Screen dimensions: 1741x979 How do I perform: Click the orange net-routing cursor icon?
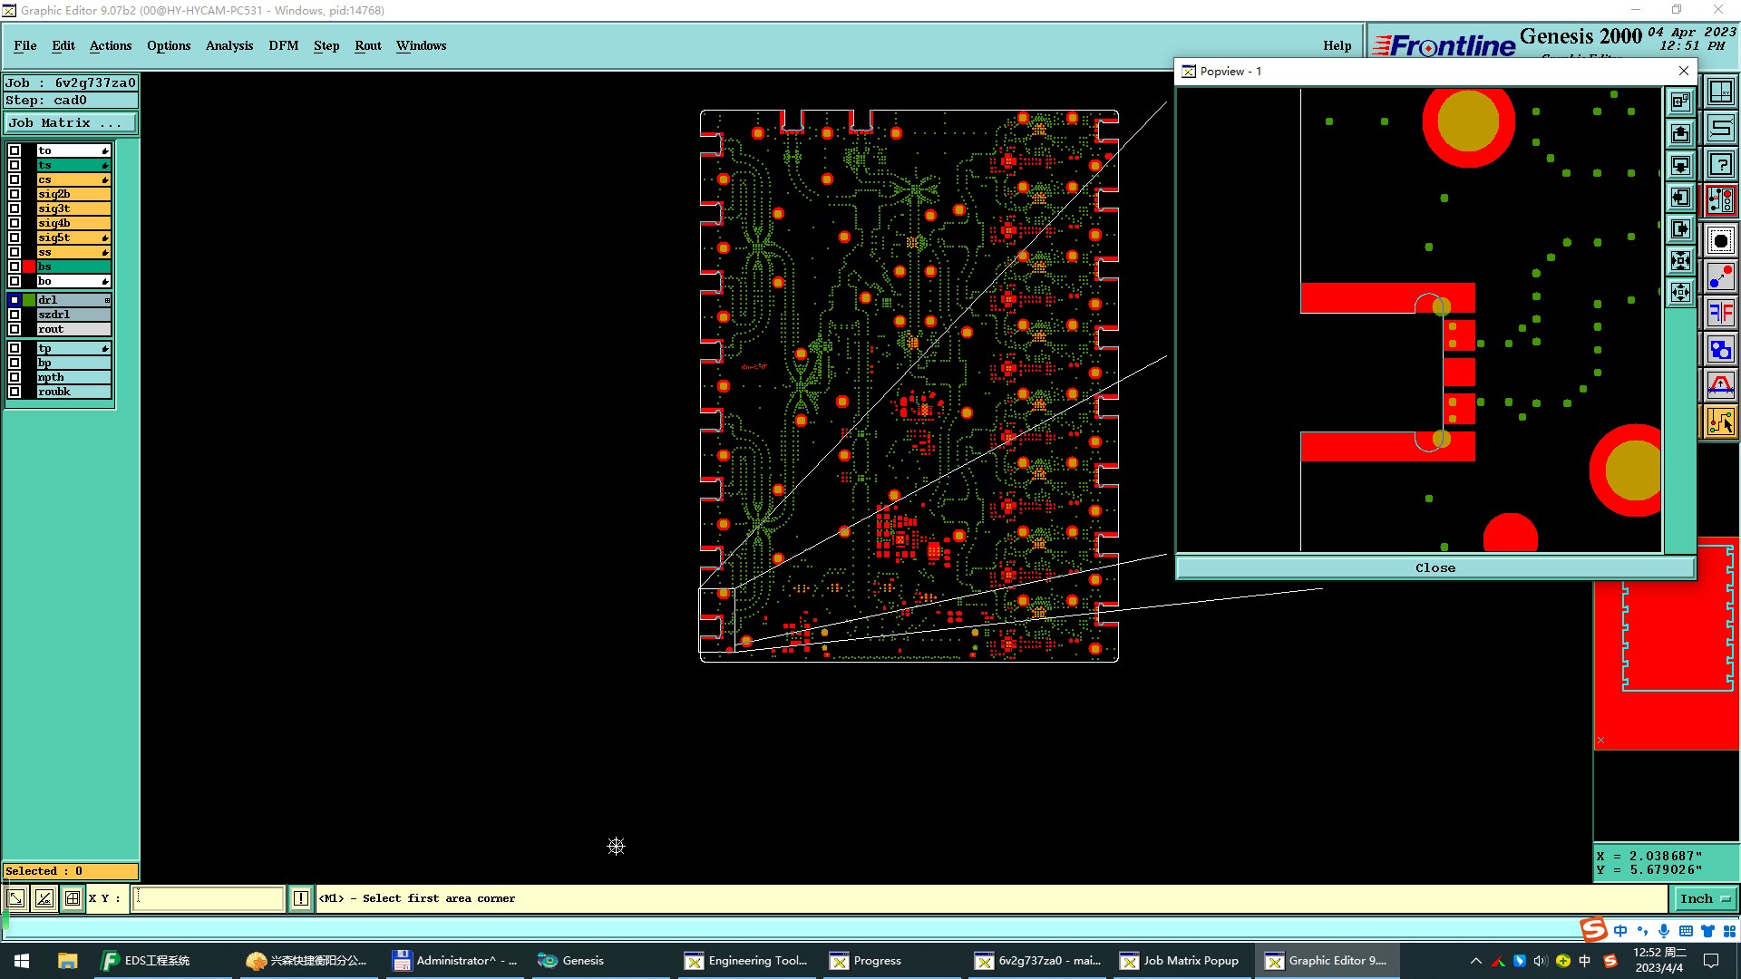[x=1720, y=422]
